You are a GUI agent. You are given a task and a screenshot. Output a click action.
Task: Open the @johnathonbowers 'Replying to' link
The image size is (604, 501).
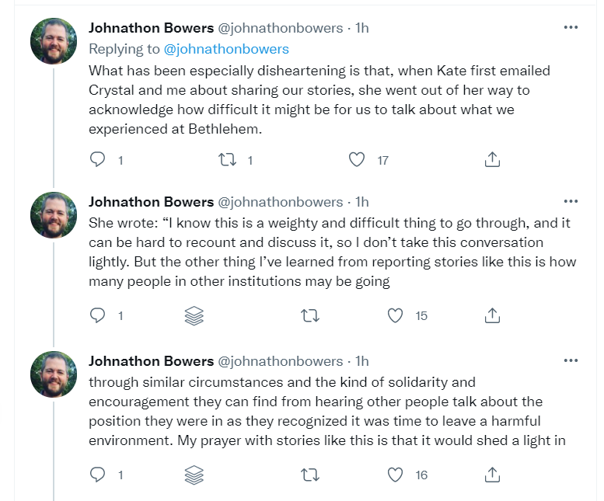point(226,49)
